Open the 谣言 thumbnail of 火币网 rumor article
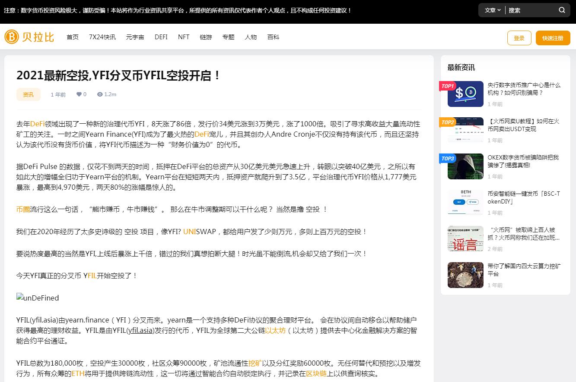The image size is (576, 382). [x=465, y=238]
